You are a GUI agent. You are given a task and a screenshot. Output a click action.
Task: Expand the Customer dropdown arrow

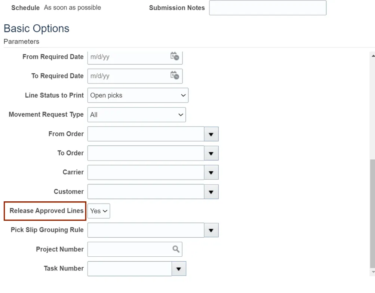coord(211,192)
